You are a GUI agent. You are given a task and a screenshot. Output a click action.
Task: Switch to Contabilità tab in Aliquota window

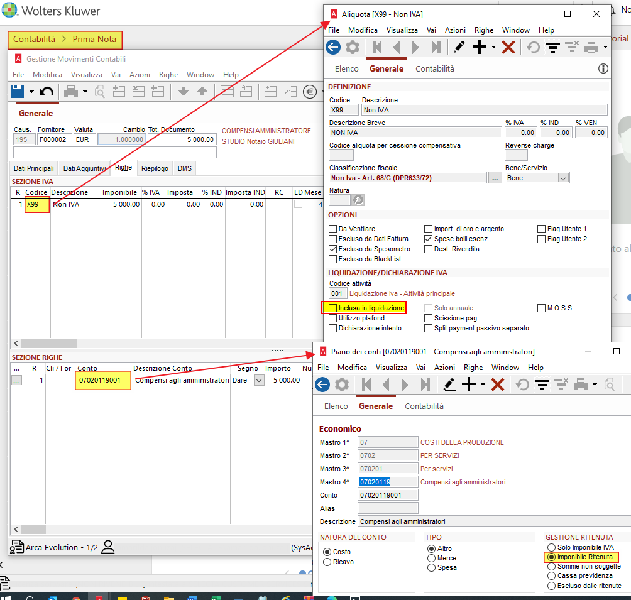coord(435,69)
